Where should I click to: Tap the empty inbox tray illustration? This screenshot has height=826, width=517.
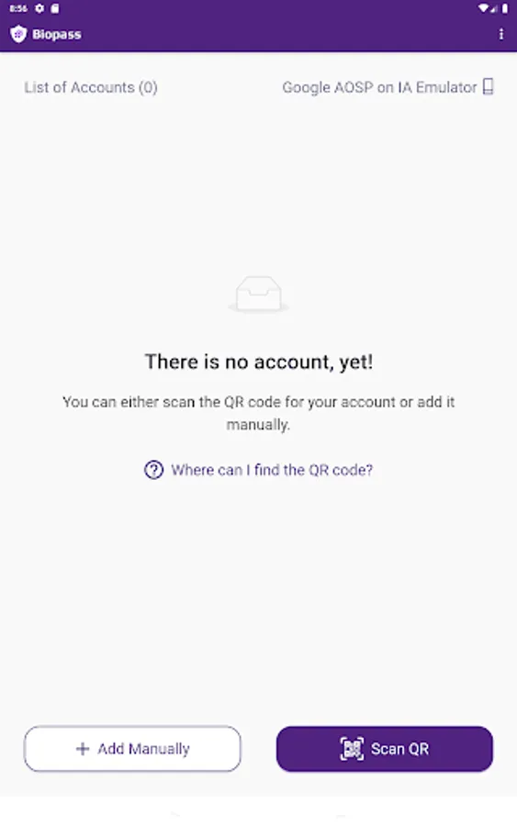[258, 294]
